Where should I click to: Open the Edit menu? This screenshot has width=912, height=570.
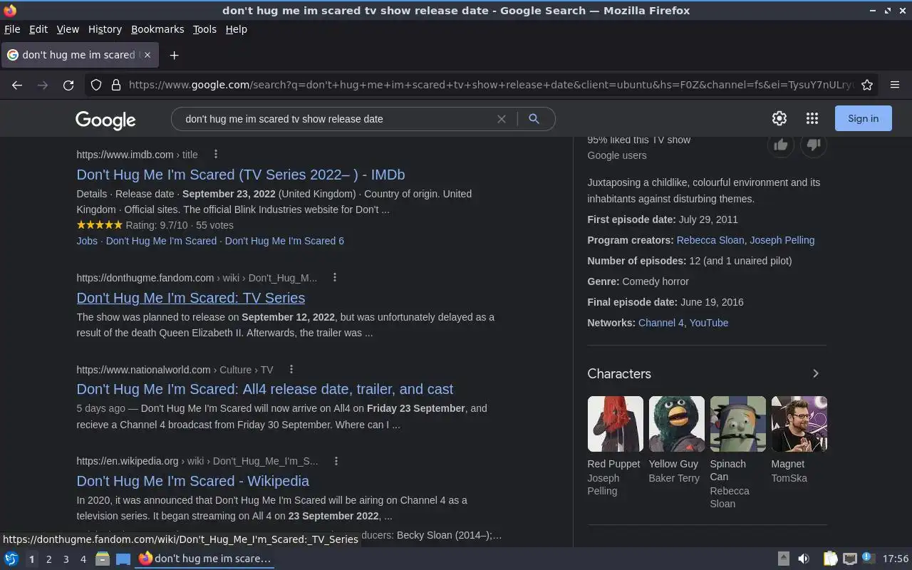[x=38, y=29]
